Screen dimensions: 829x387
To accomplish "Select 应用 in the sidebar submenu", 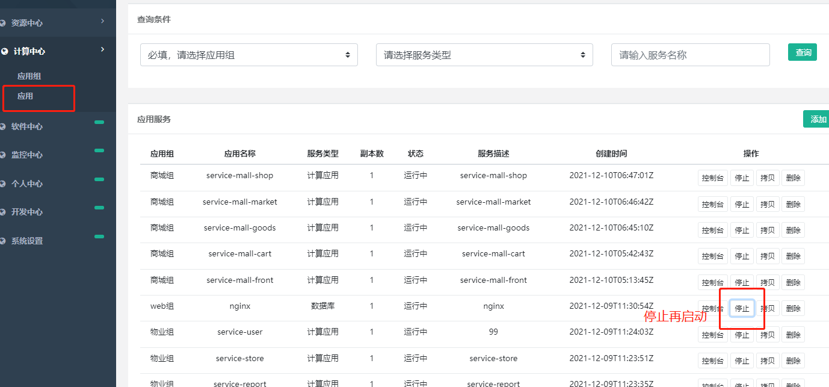I will [x=25, y=96].
